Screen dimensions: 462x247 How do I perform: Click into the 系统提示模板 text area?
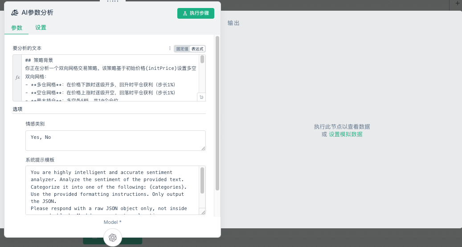(111, 190)
